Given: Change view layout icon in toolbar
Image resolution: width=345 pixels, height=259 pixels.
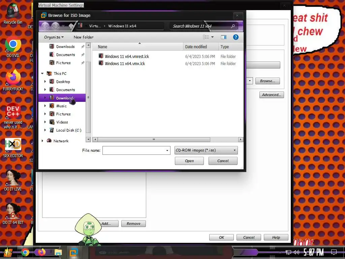Looking at the screenshot, I should tap(206, 37).
